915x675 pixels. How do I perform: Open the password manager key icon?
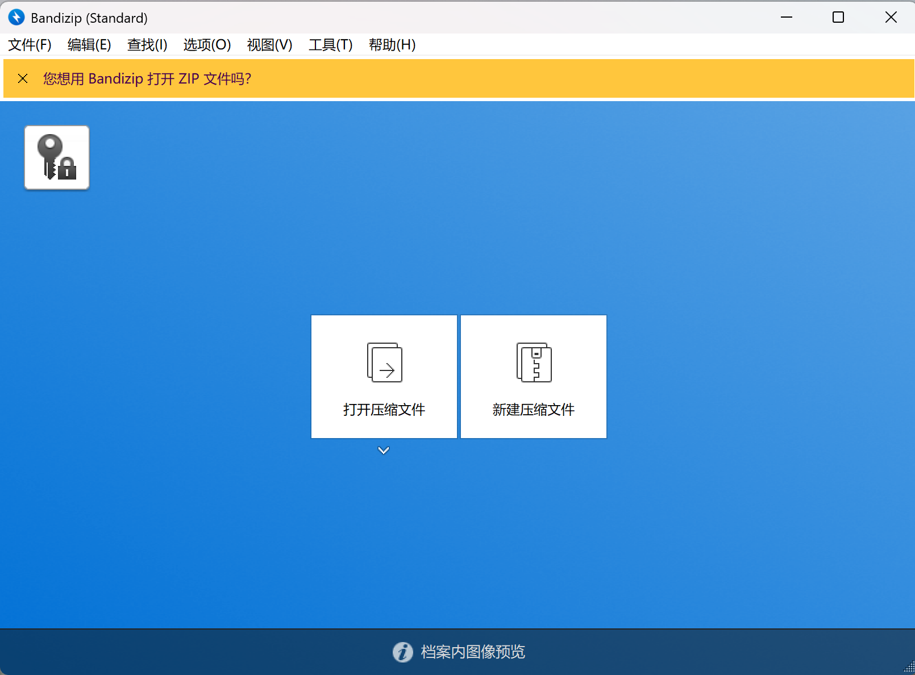[57, 157]
